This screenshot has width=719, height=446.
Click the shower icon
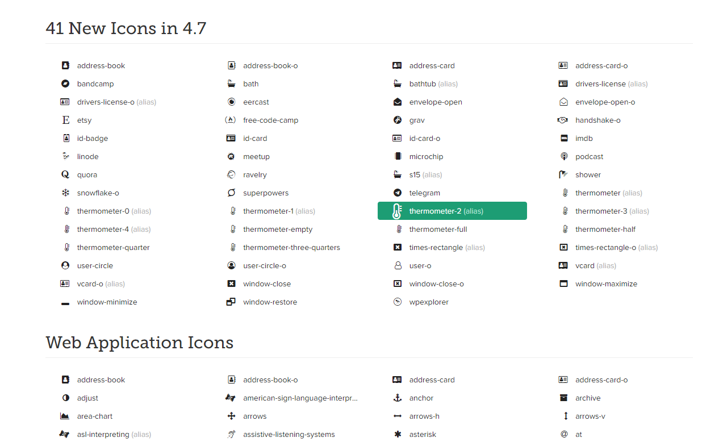(x=563, y=175)
